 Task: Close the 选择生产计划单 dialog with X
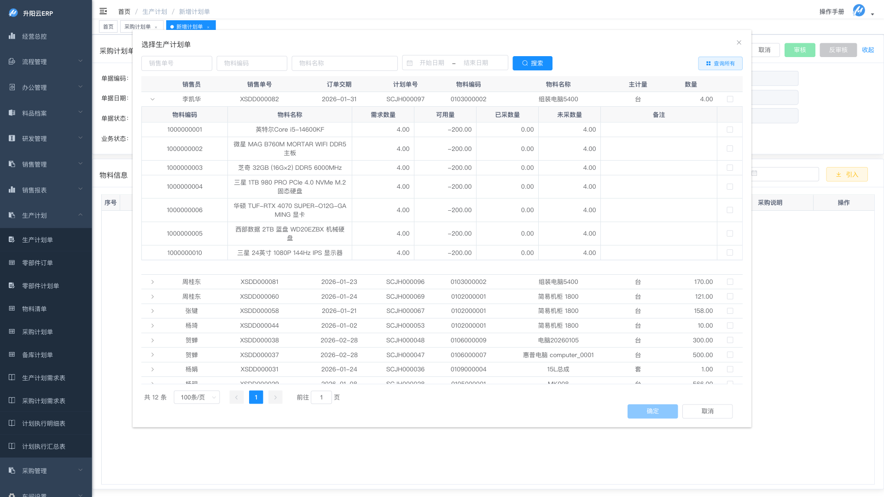(739, 42)
